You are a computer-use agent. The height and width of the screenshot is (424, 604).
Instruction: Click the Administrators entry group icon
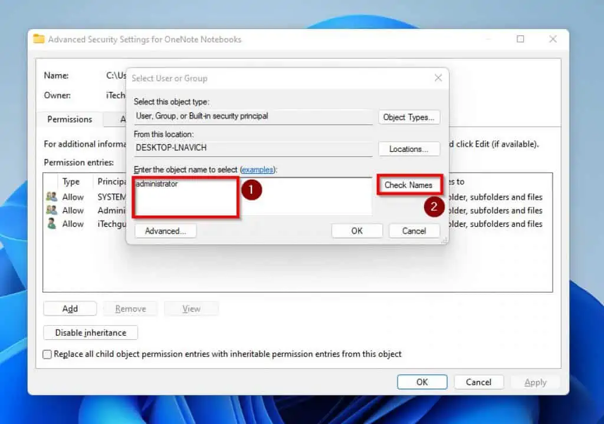51,210
